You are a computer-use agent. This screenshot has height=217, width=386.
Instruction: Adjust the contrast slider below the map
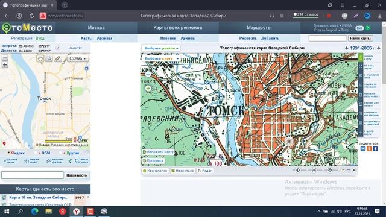coord(298,170)
